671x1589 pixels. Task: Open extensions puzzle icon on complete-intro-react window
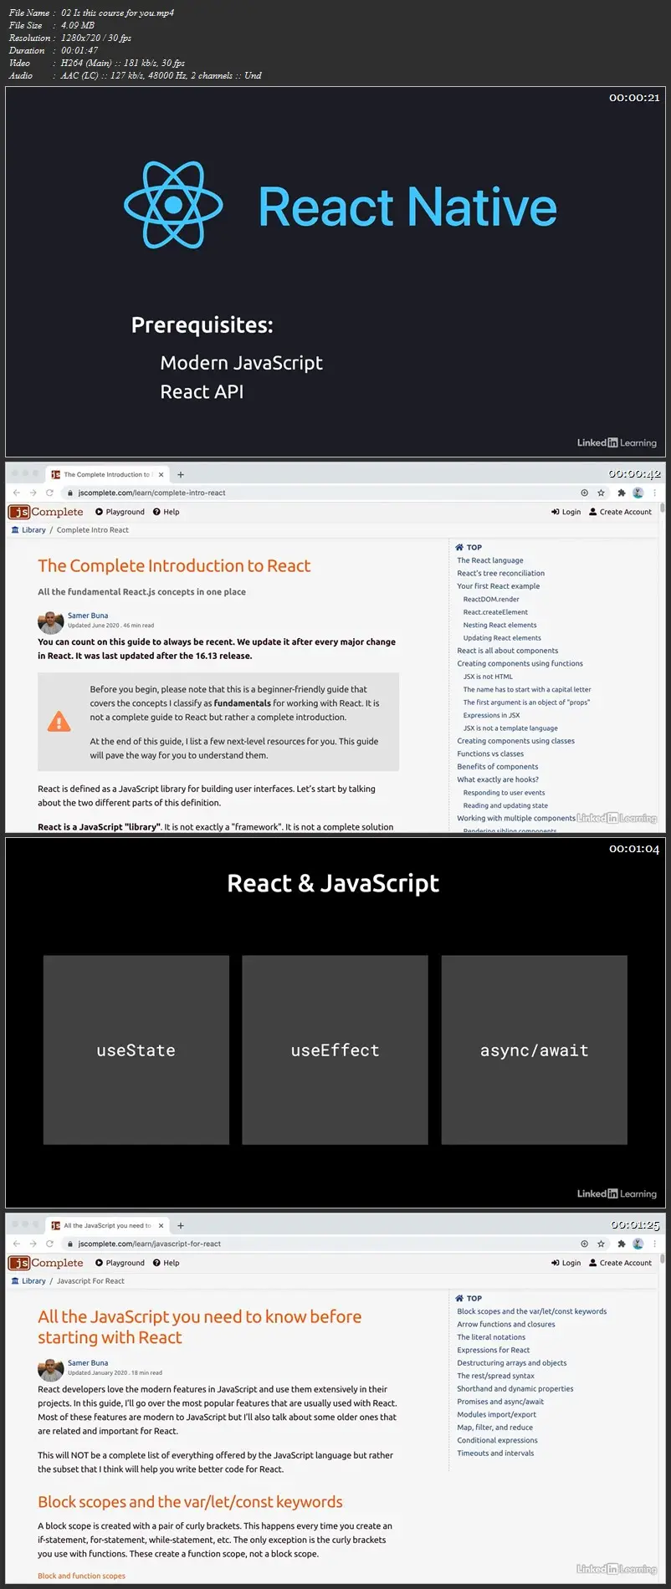[x=622, y=493]
